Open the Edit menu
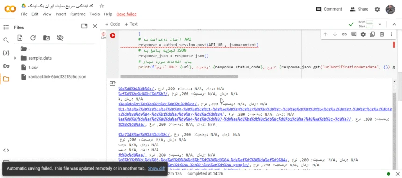The height and width of the screenshot is (178, 402). pos(35,14)
